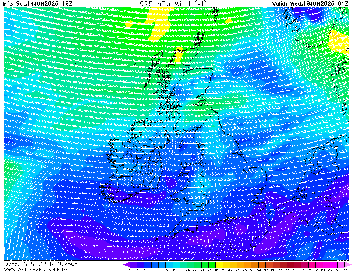The height and width of the screenshot is (272, 353).
Task: Click the '60' value on the color legend
Action: pyautogui.click(x=273, y=270)
